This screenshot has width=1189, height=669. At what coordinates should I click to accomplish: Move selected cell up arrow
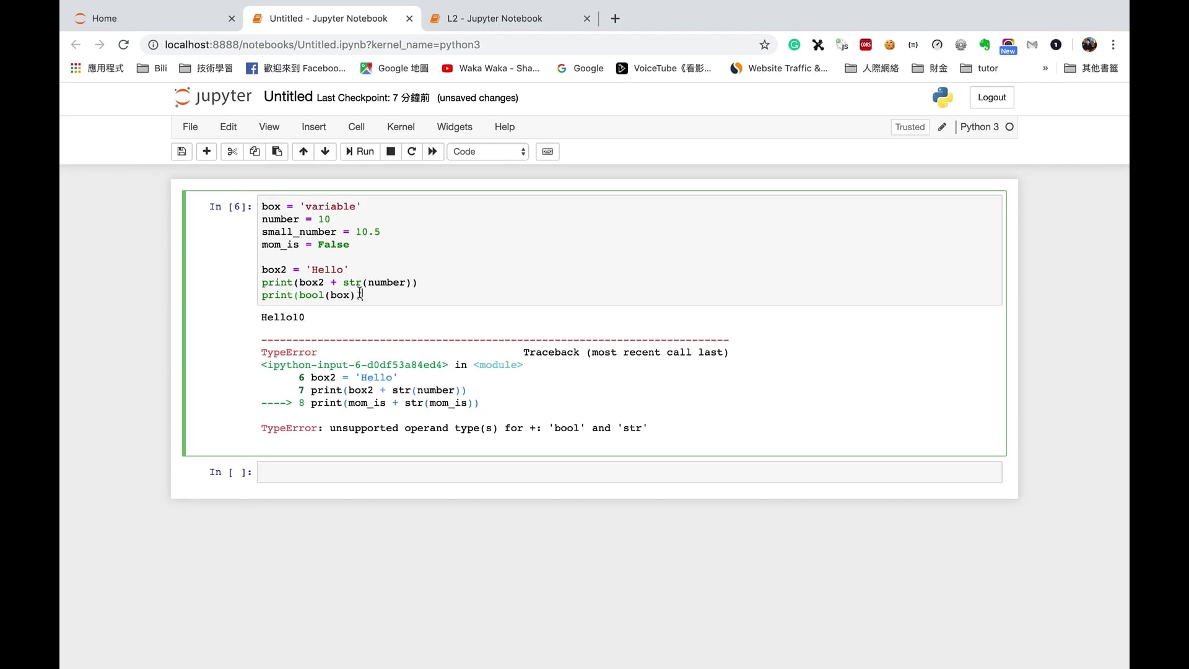coord(303,151)
